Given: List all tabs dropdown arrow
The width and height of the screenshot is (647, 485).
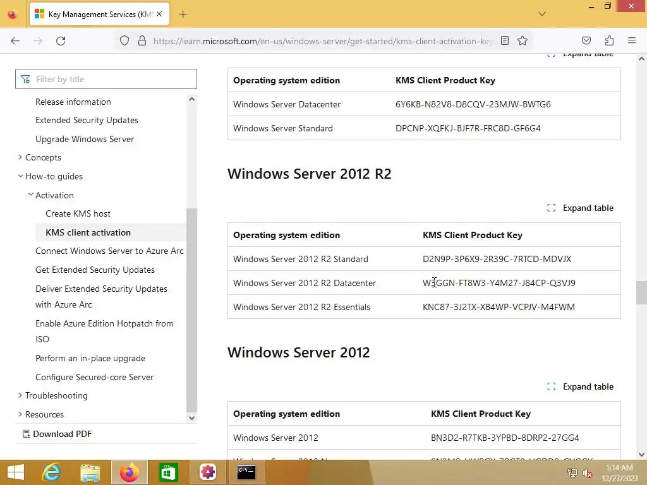Looking at the screenshot, I should click(542, 14).
